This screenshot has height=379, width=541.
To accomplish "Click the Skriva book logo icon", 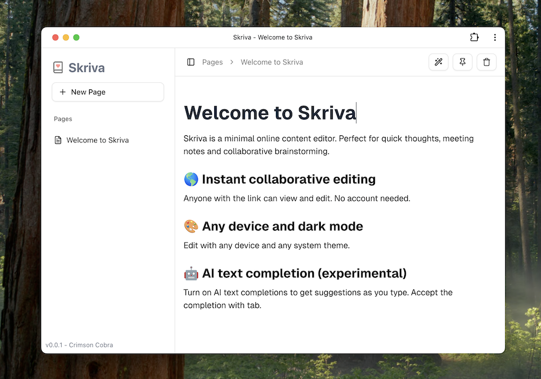I will click(x=58, y=67).
